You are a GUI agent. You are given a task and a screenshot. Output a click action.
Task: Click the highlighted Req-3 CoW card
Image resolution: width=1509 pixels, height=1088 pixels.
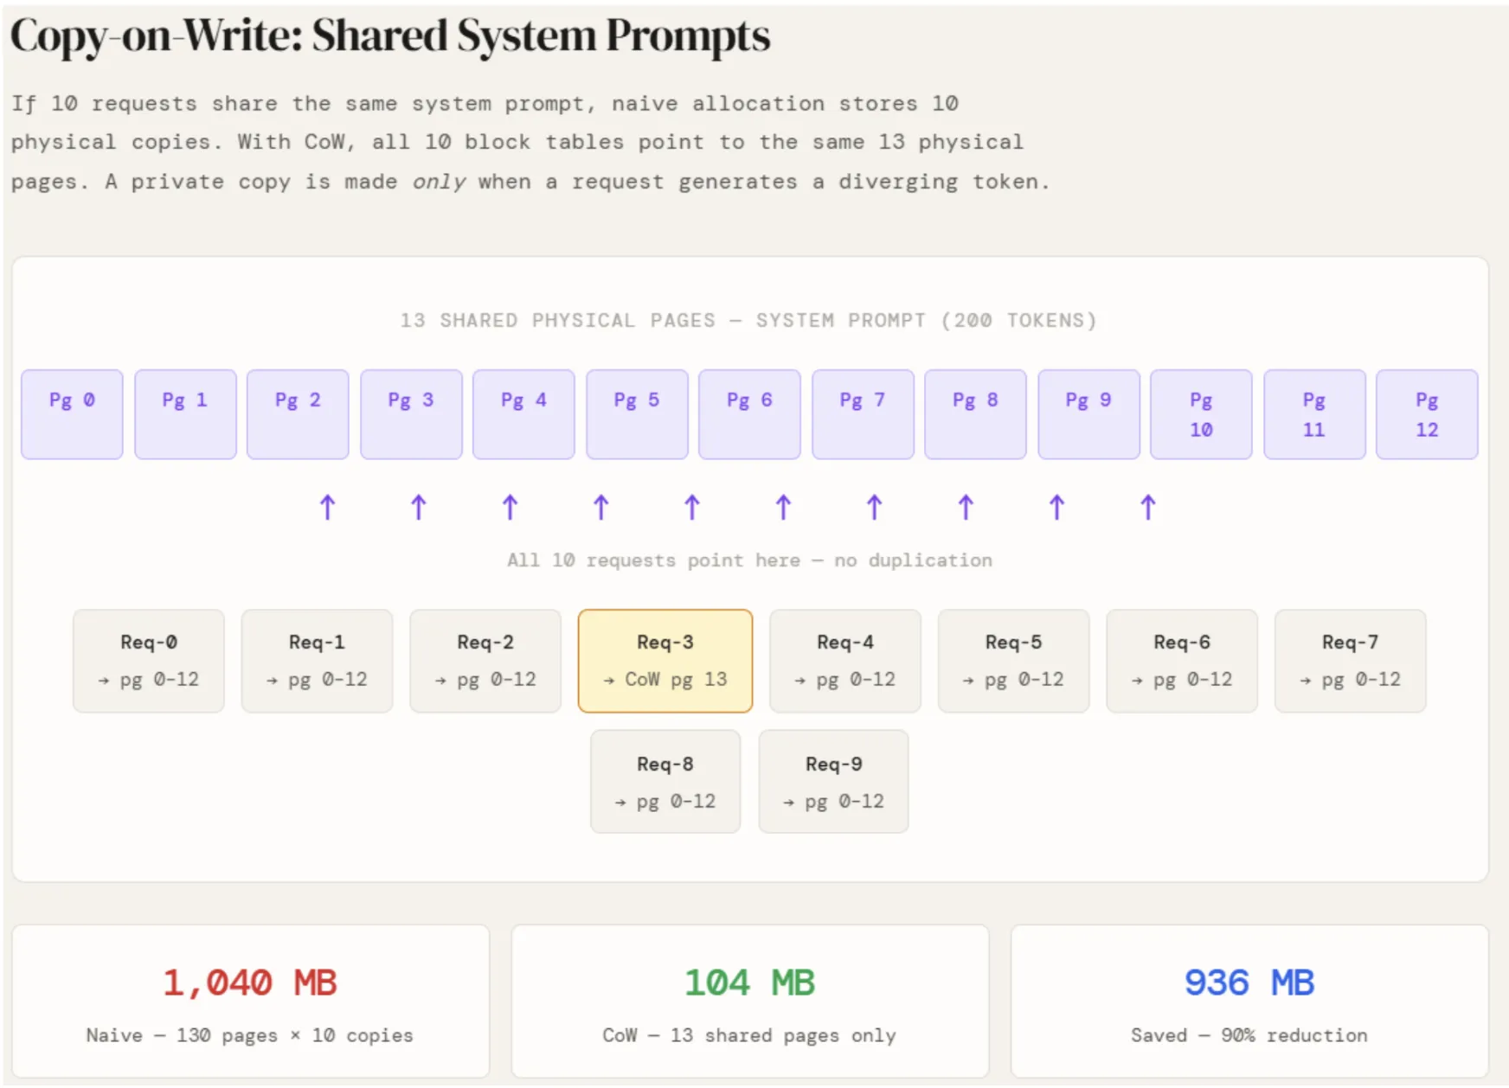pos(665,661)
